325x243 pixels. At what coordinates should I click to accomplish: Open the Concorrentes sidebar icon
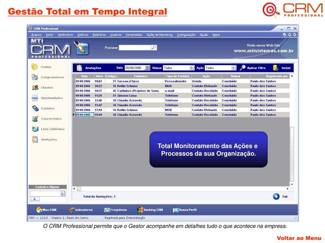[x=35, y=119]
